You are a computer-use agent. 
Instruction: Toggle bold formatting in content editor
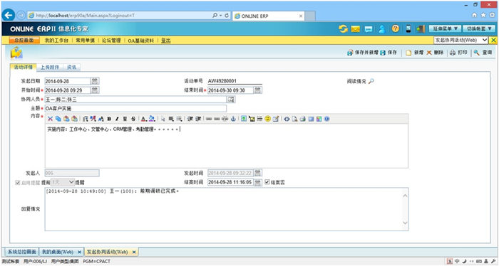tap(109, 119)
